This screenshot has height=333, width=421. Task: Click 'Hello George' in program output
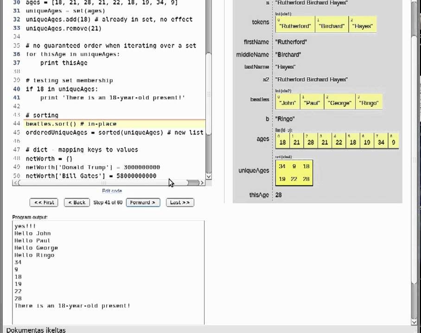(x=36, y=248)
